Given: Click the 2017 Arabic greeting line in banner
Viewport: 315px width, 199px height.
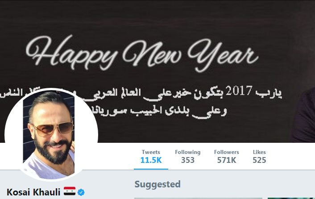Looking at the screenshot, I should 141,93.
